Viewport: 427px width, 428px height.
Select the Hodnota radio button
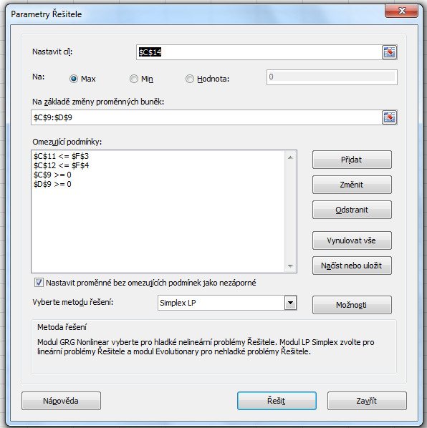coord(190,79)
